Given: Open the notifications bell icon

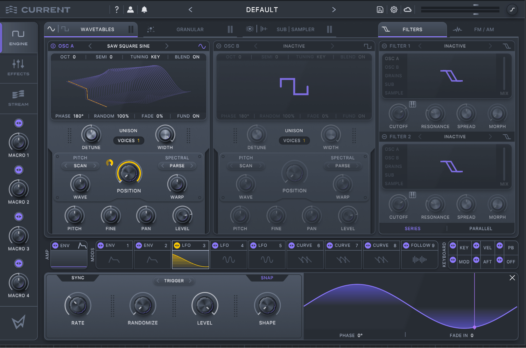Looking at the screenshot, I should [x=144, y=10].
